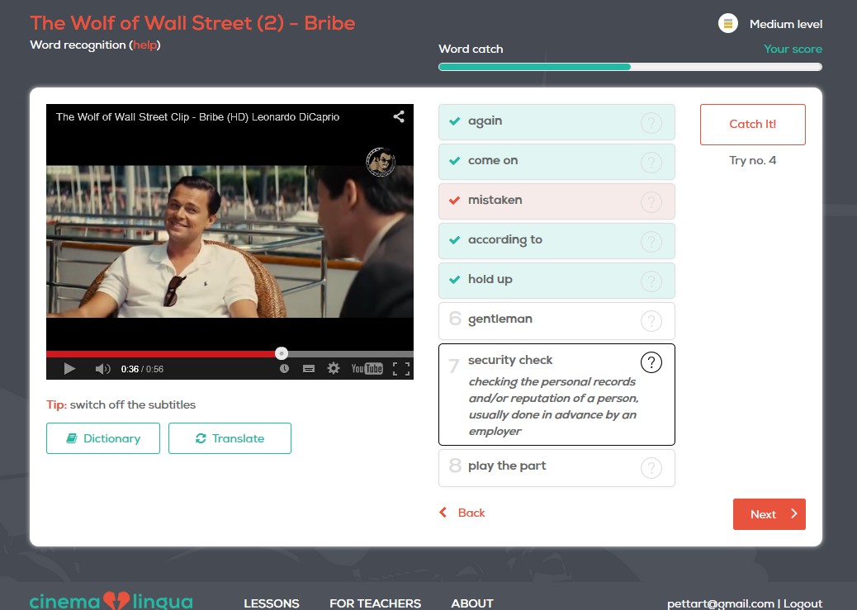This screenshot has width=857, height=610.
Task: Select the 'mistaken' word entry
Action: pyautogui.click(x=556, y=201)
